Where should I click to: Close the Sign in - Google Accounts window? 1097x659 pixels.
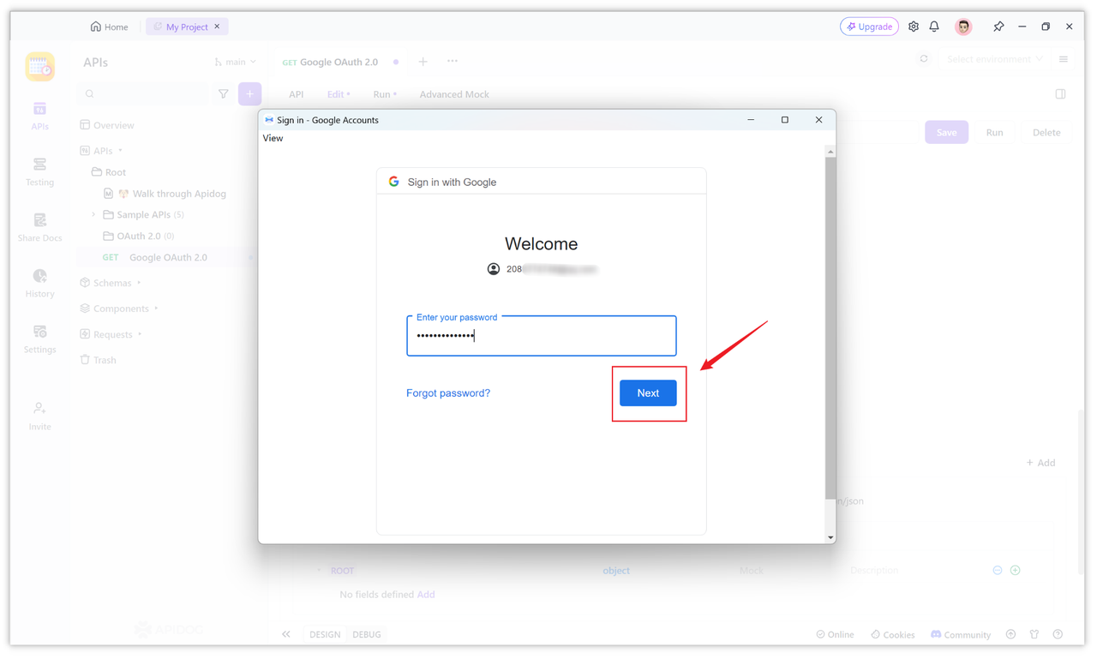(x=818, y=120)
